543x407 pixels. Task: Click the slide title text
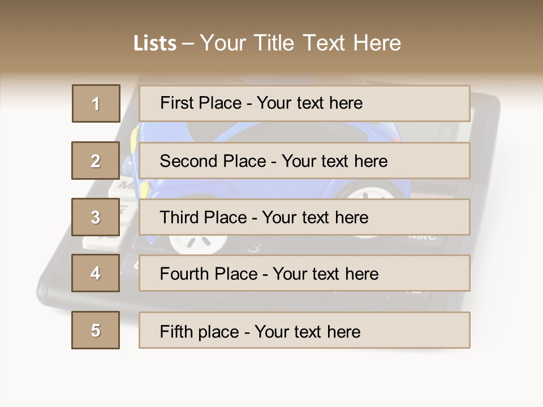pos(267,43)
